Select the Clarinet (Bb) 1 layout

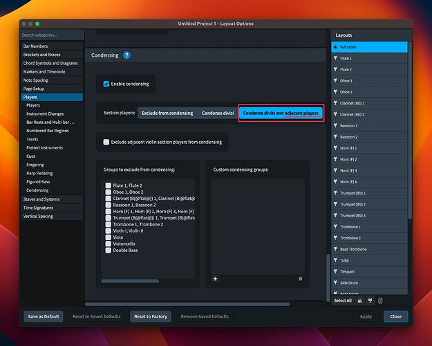370,103
